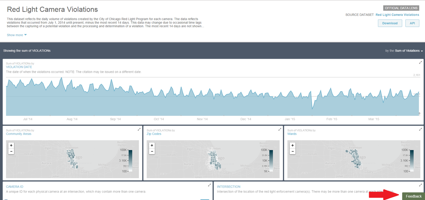Expand the Zip Codes map card
This screenshot has height=200, width=425.
[x=280, y=129]
